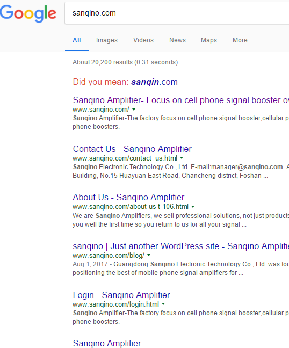Expand dropdown arrow beside contact_us.html URL
Screen dimensions: 289x348
[x=182, y=158]
